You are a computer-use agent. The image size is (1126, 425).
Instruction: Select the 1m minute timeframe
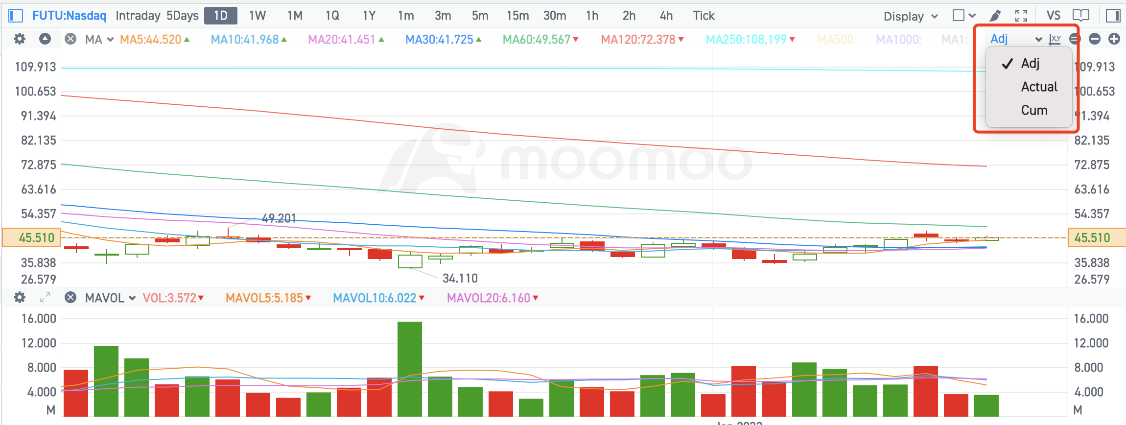[x=406, y=16]
